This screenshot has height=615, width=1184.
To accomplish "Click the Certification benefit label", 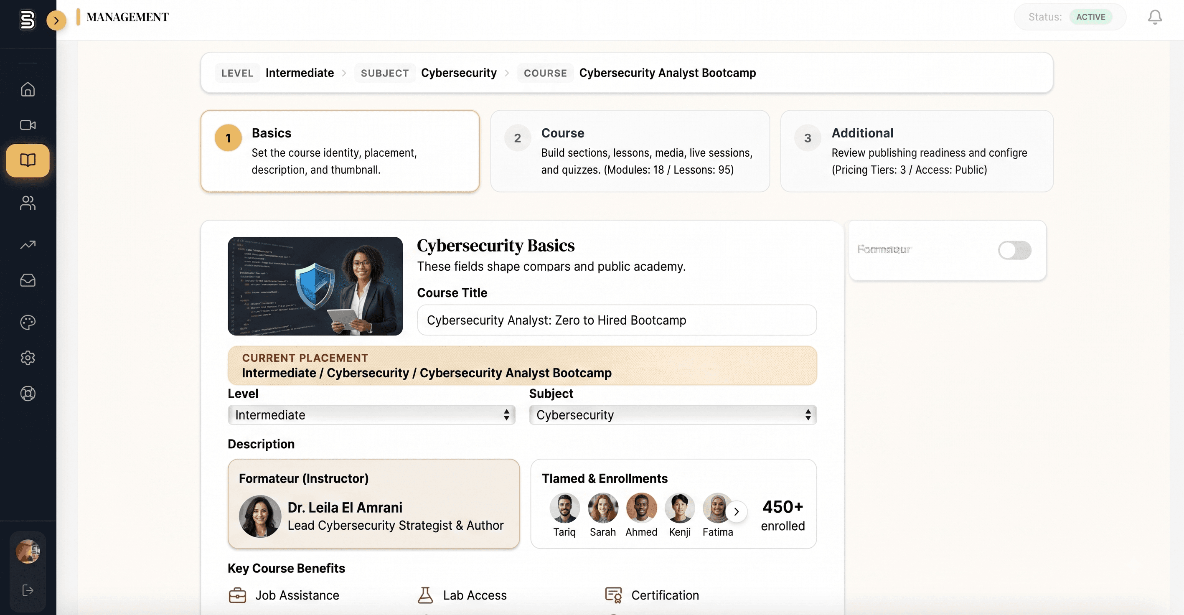I will click(665, 595).
